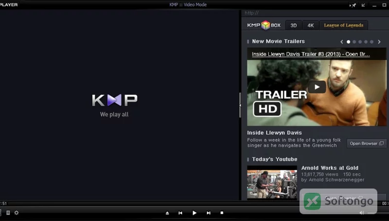Open the Arnold Works at Gold thumbnail
The image size is (389, 221).
click(272, 182)
